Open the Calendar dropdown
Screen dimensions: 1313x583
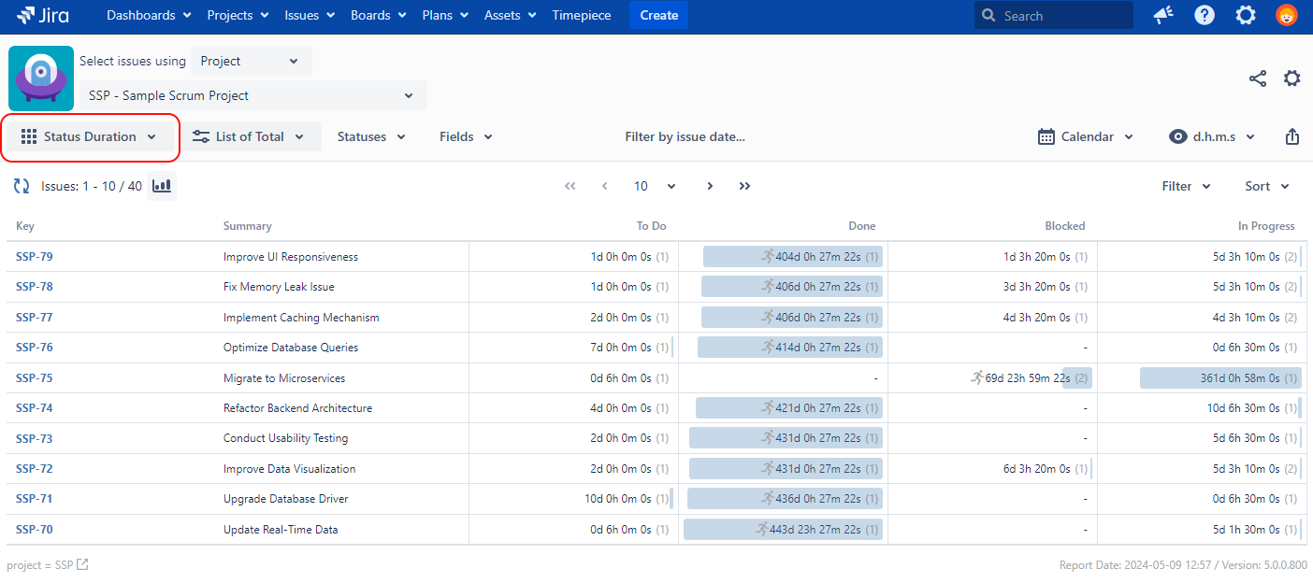(x=1086, y=136)
